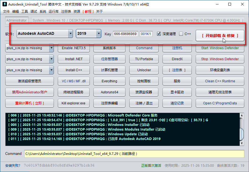Click 激活超级管理员 button
Screen dimensions: 249x172
click(30, 81)
